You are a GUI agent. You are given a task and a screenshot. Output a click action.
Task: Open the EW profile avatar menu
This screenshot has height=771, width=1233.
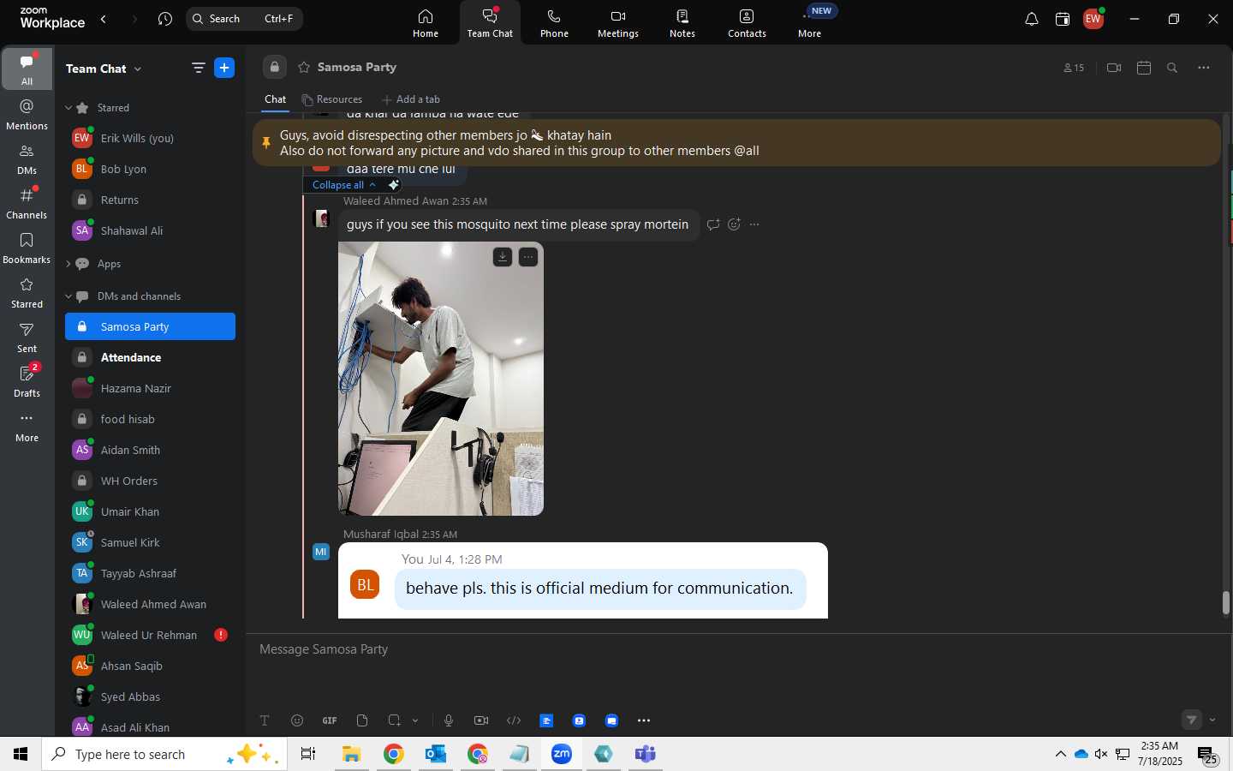tap(1093, 19)
